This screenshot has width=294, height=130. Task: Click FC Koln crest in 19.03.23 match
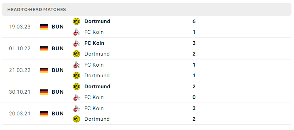click(76, 32)
